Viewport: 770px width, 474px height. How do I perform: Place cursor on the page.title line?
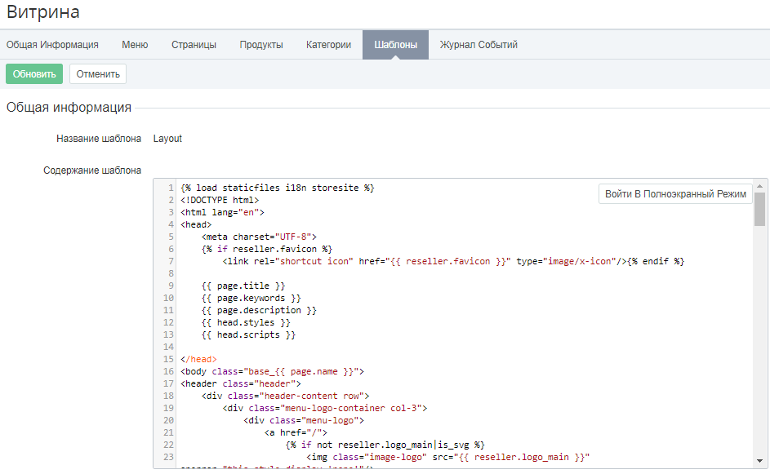243,286
